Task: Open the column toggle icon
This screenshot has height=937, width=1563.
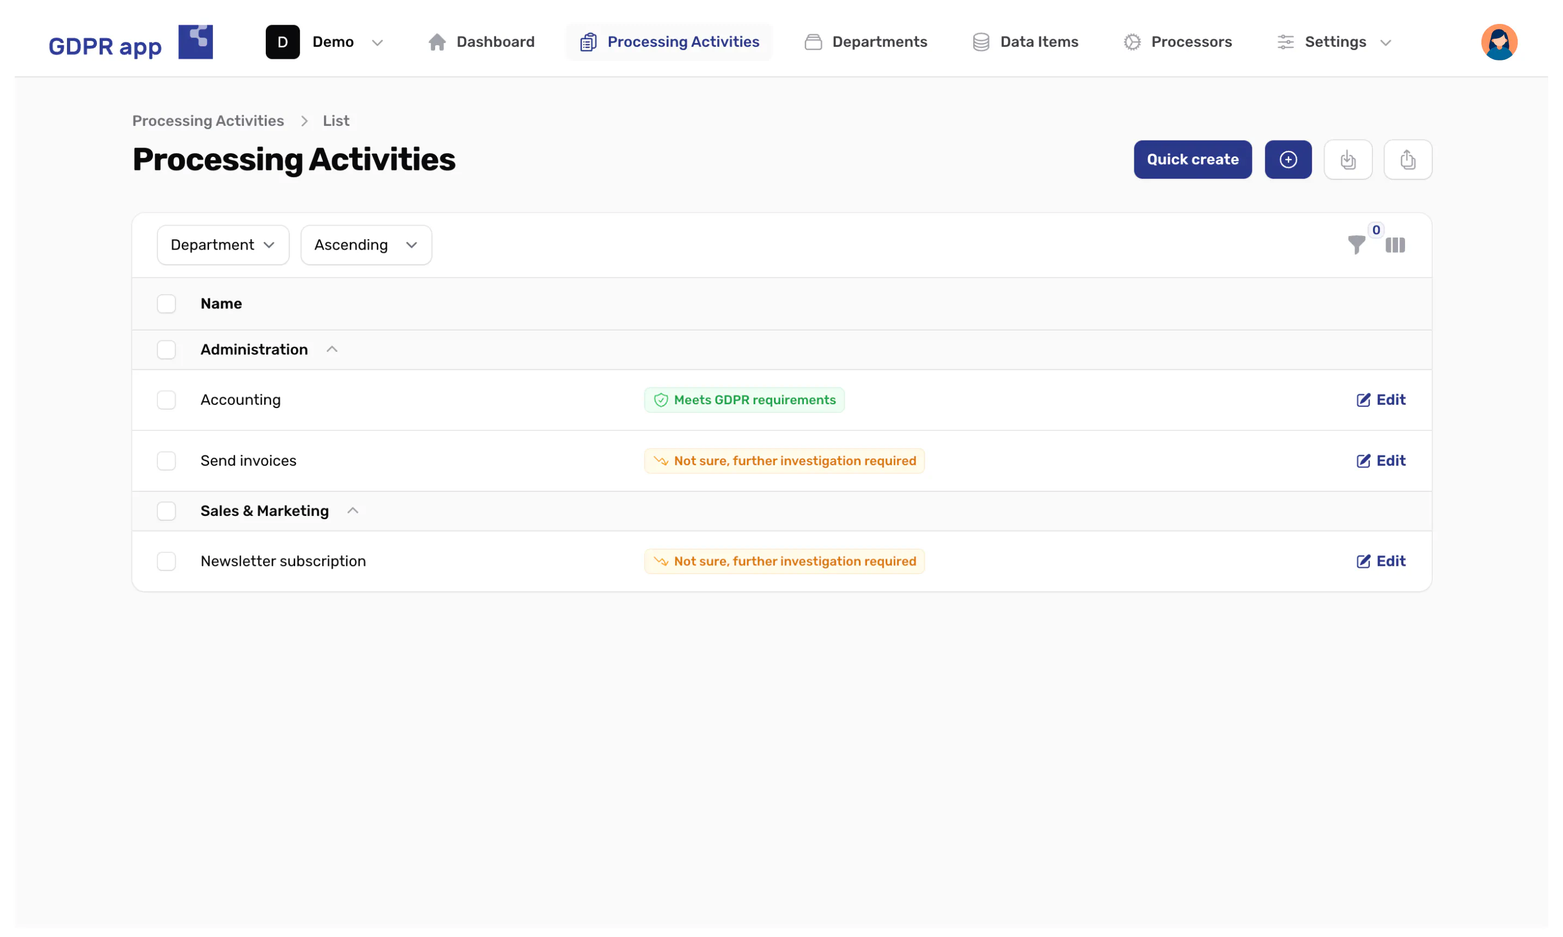Action: tap(1395, 245)
